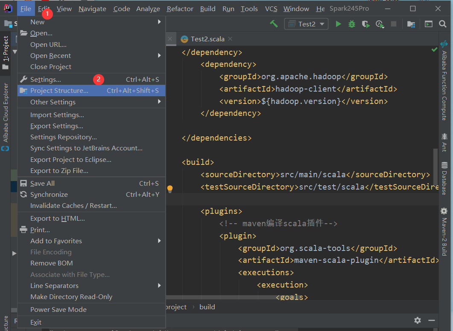Select Project Structure... menu entry

tap(59, 90)
